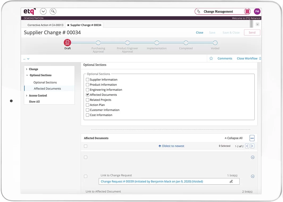The height and width of the screenshot is (202, 283).
Task: Enable the Supplier Information checkbox
Action: point(87,80)
